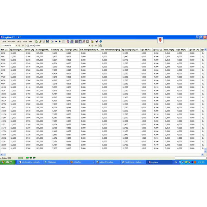
Task: Expand the 1) [Lithium] Laden dropdown
Action: click(x=89, y=46)
